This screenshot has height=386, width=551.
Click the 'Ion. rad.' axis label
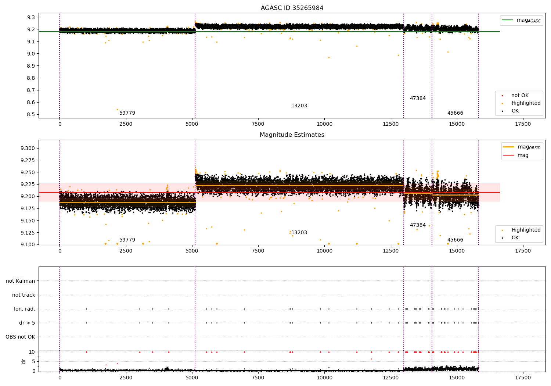(x=25, y=309)
